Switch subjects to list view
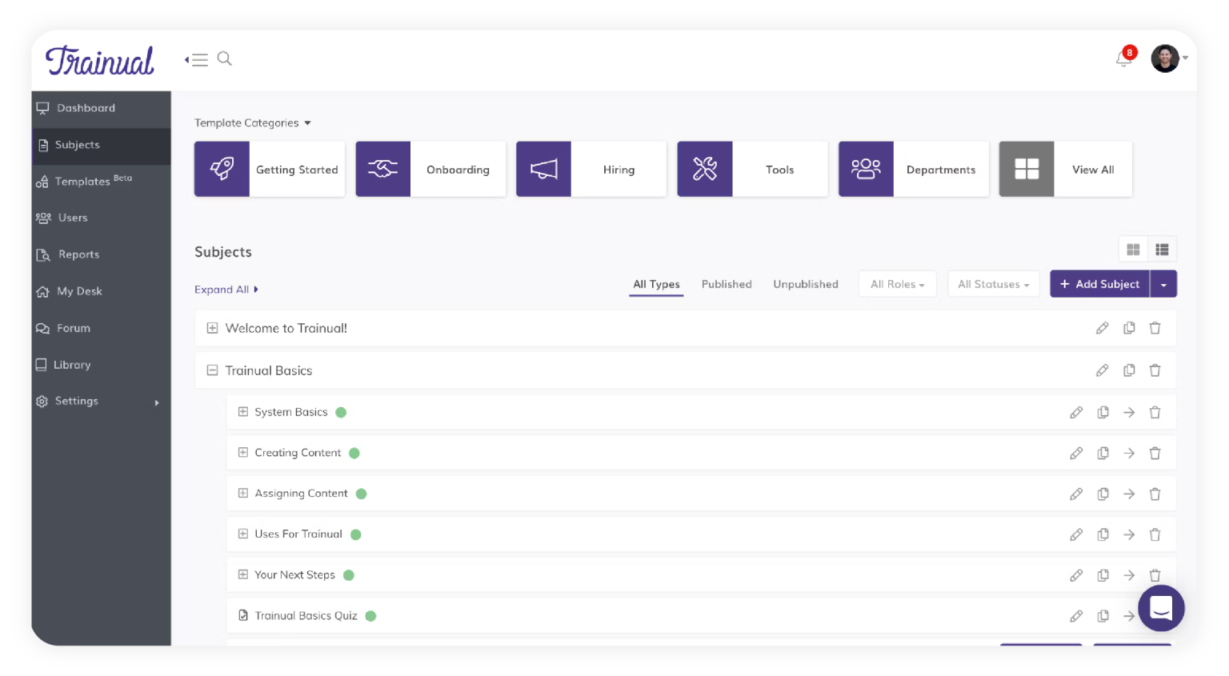The image size is (1229, 676). (1162, 249)
